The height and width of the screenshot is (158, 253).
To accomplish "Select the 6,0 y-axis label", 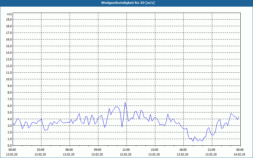I will point(9,106).
